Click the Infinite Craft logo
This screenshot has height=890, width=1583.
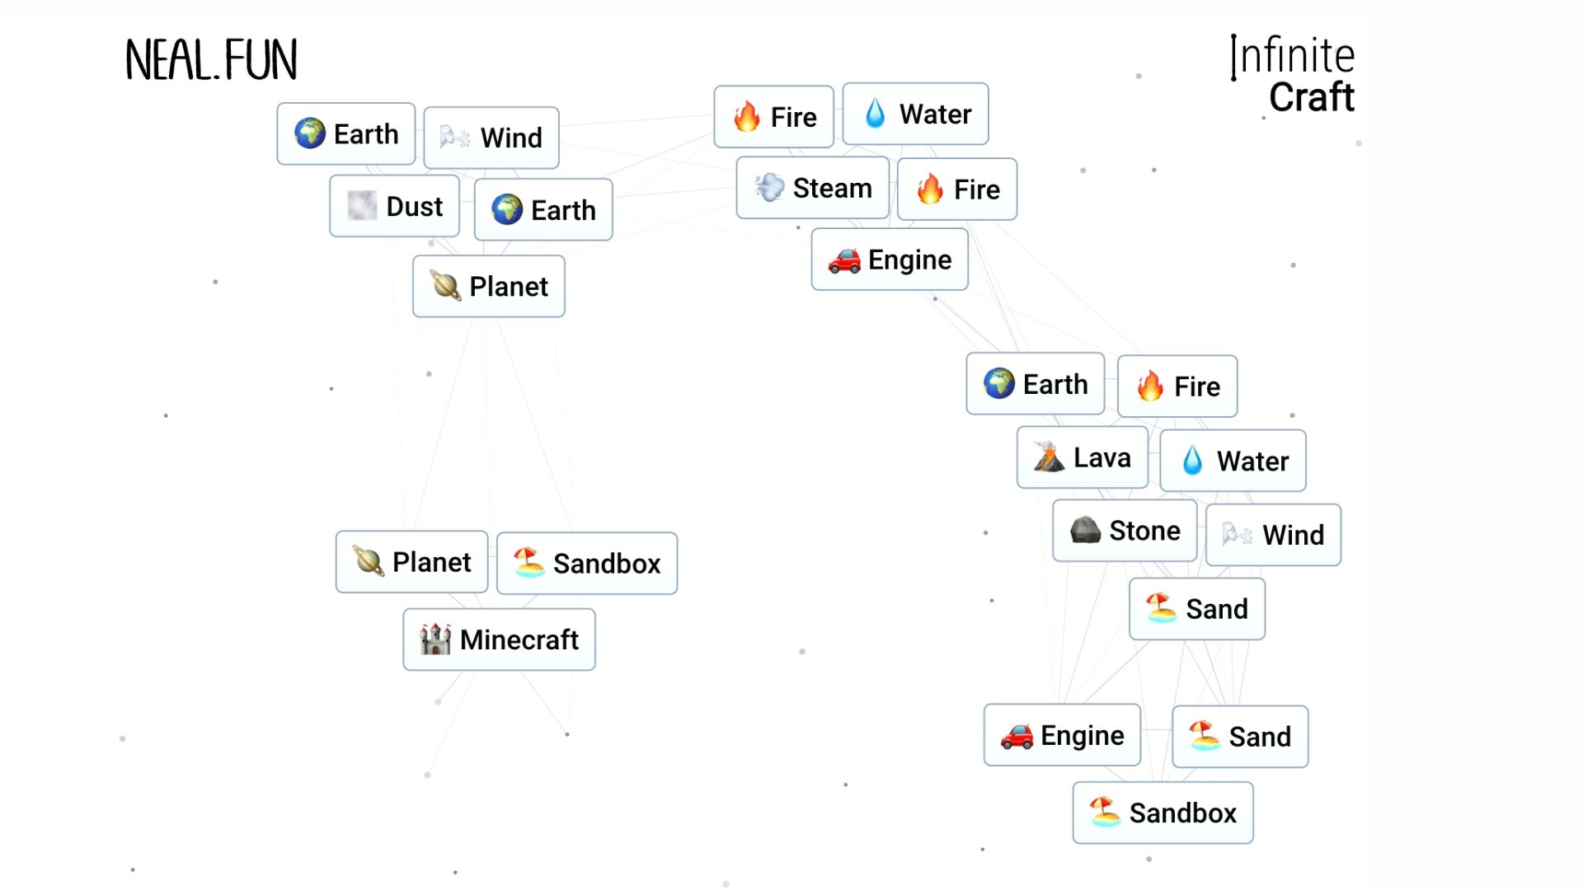point(1292,75)
